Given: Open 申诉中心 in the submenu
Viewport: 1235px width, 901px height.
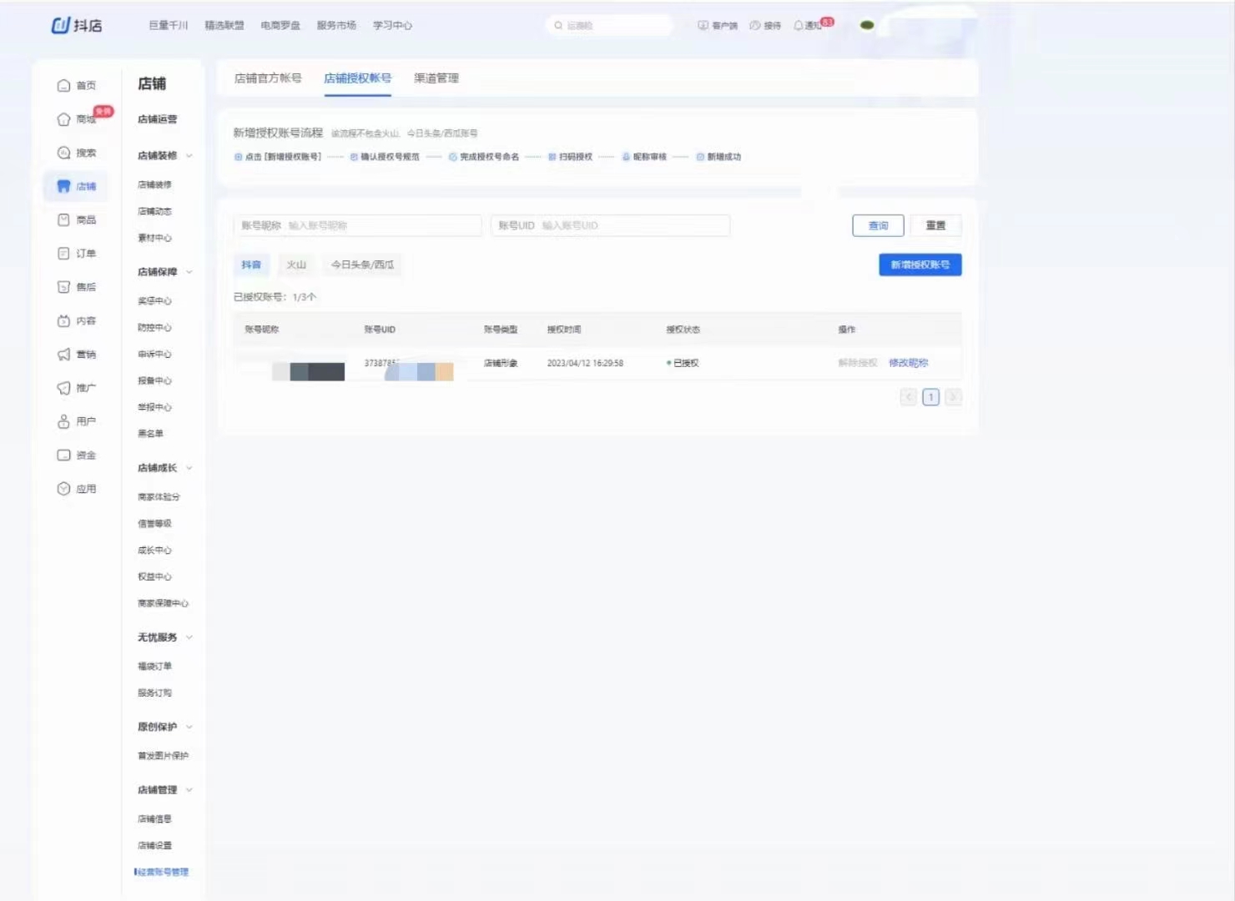Looking at the screenshot, I should [x=154, y=355].
